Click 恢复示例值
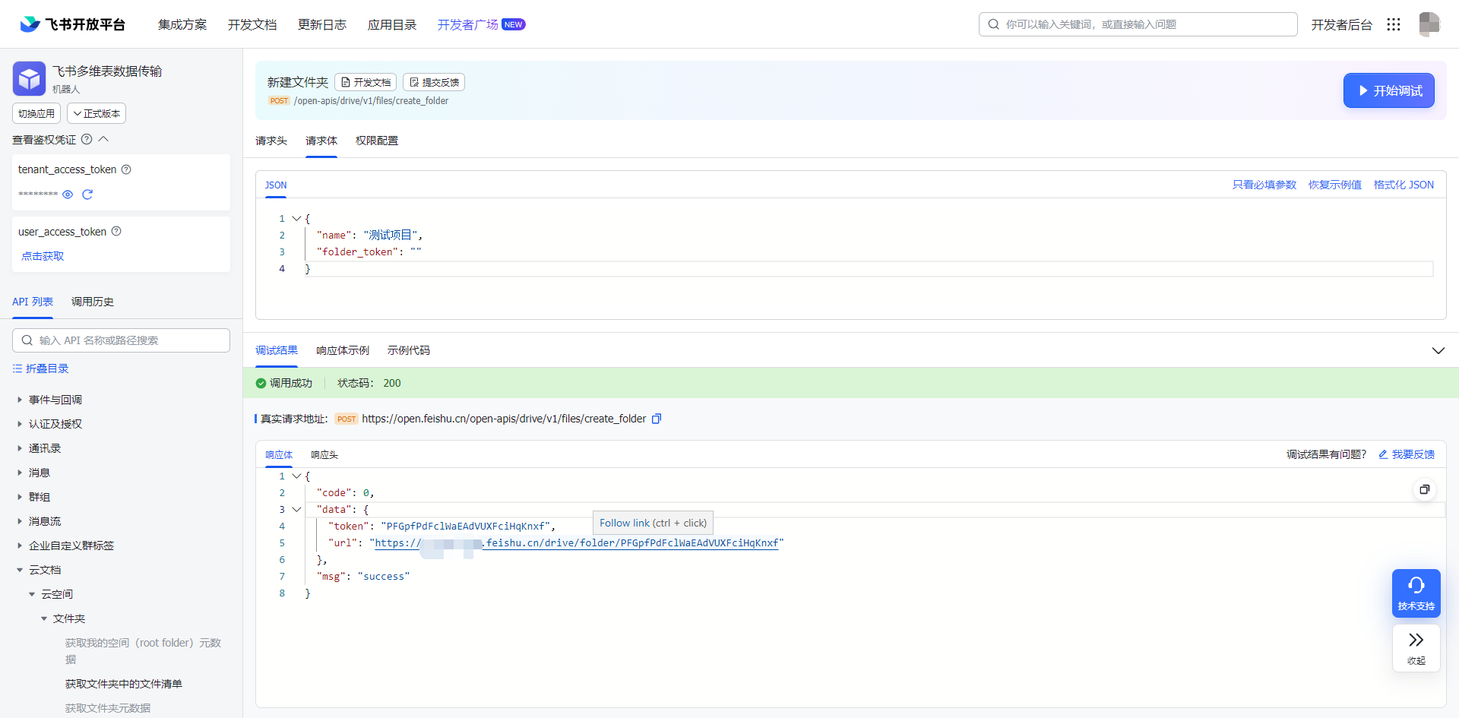 click(1335, 185)
